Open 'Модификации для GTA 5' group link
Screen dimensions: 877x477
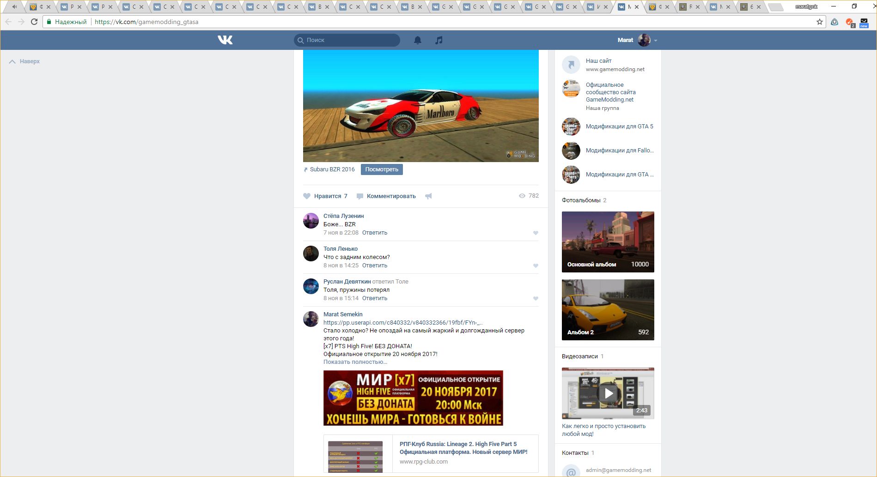(620, 127)
